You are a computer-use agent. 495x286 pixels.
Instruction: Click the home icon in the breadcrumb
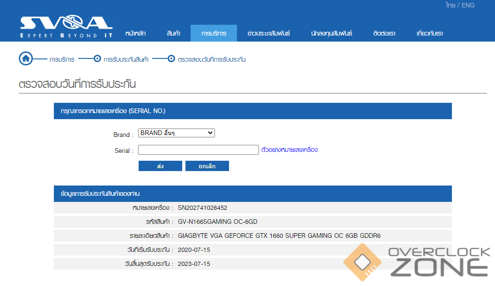tap(26, 59)
